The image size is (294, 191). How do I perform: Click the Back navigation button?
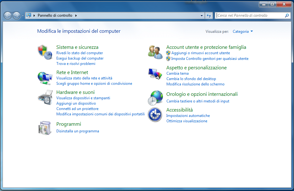[7, 15]
